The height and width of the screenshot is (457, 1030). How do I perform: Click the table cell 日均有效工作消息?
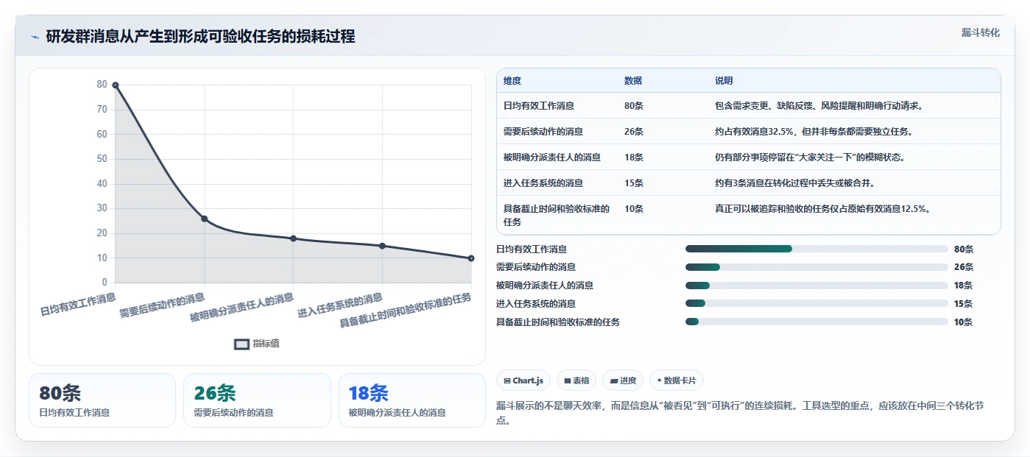coord(539,106)
